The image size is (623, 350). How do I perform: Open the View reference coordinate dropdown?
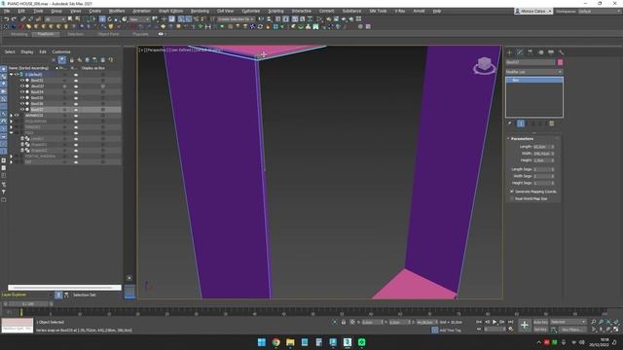(139, 19)
